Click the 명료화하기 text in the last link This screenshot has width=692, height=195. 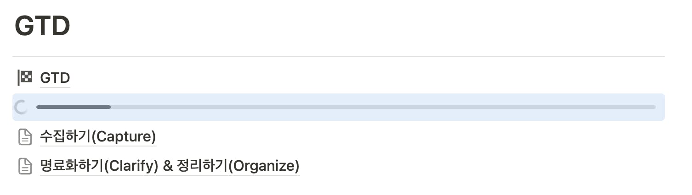(x=72, y=166)
